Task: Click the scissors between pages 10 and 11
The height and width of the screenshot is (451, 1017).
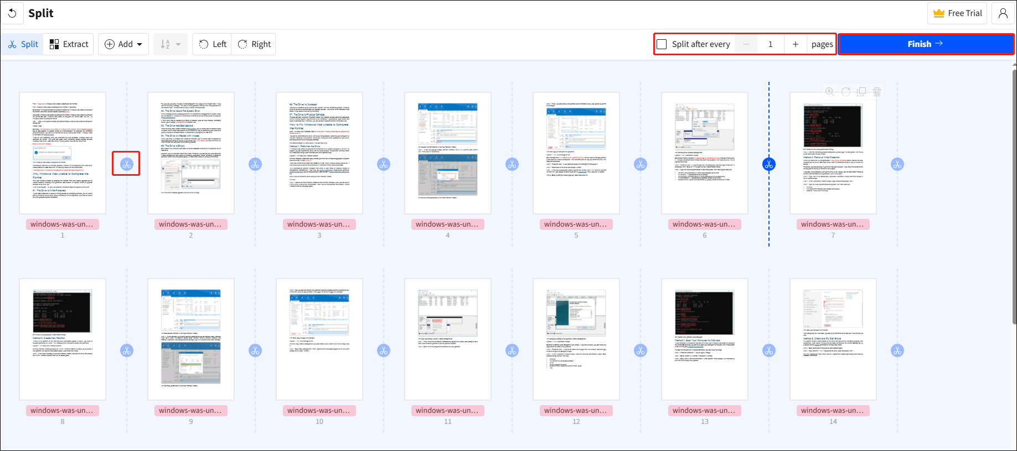Action: 384,350
